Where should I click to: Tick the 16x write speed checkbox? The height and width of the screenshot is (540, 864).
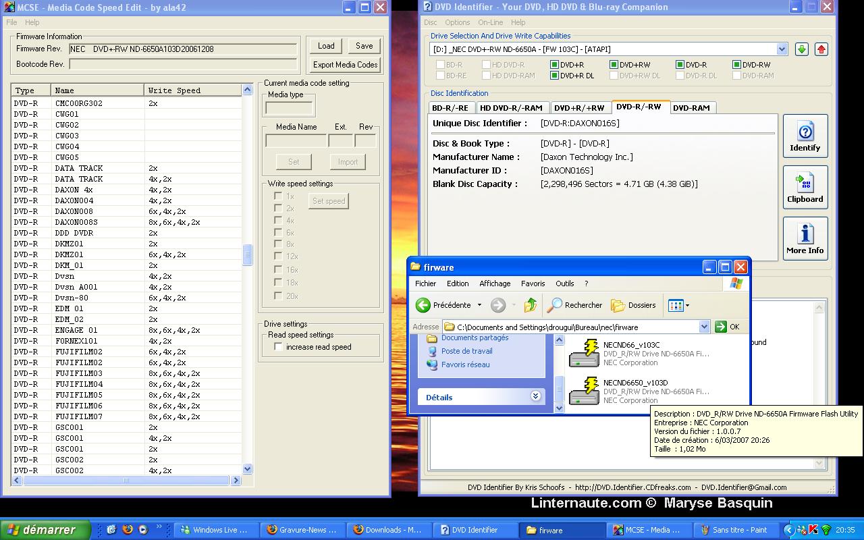278,269
